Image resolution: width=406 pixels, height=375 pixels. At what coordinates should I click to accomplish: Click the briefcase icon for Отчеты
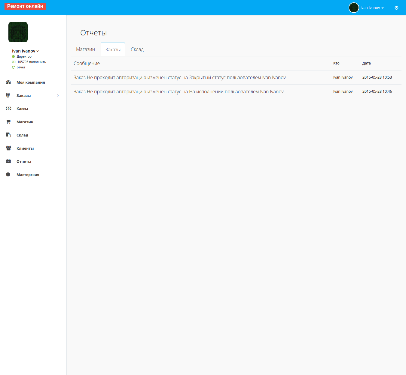[x=8, y=161]
